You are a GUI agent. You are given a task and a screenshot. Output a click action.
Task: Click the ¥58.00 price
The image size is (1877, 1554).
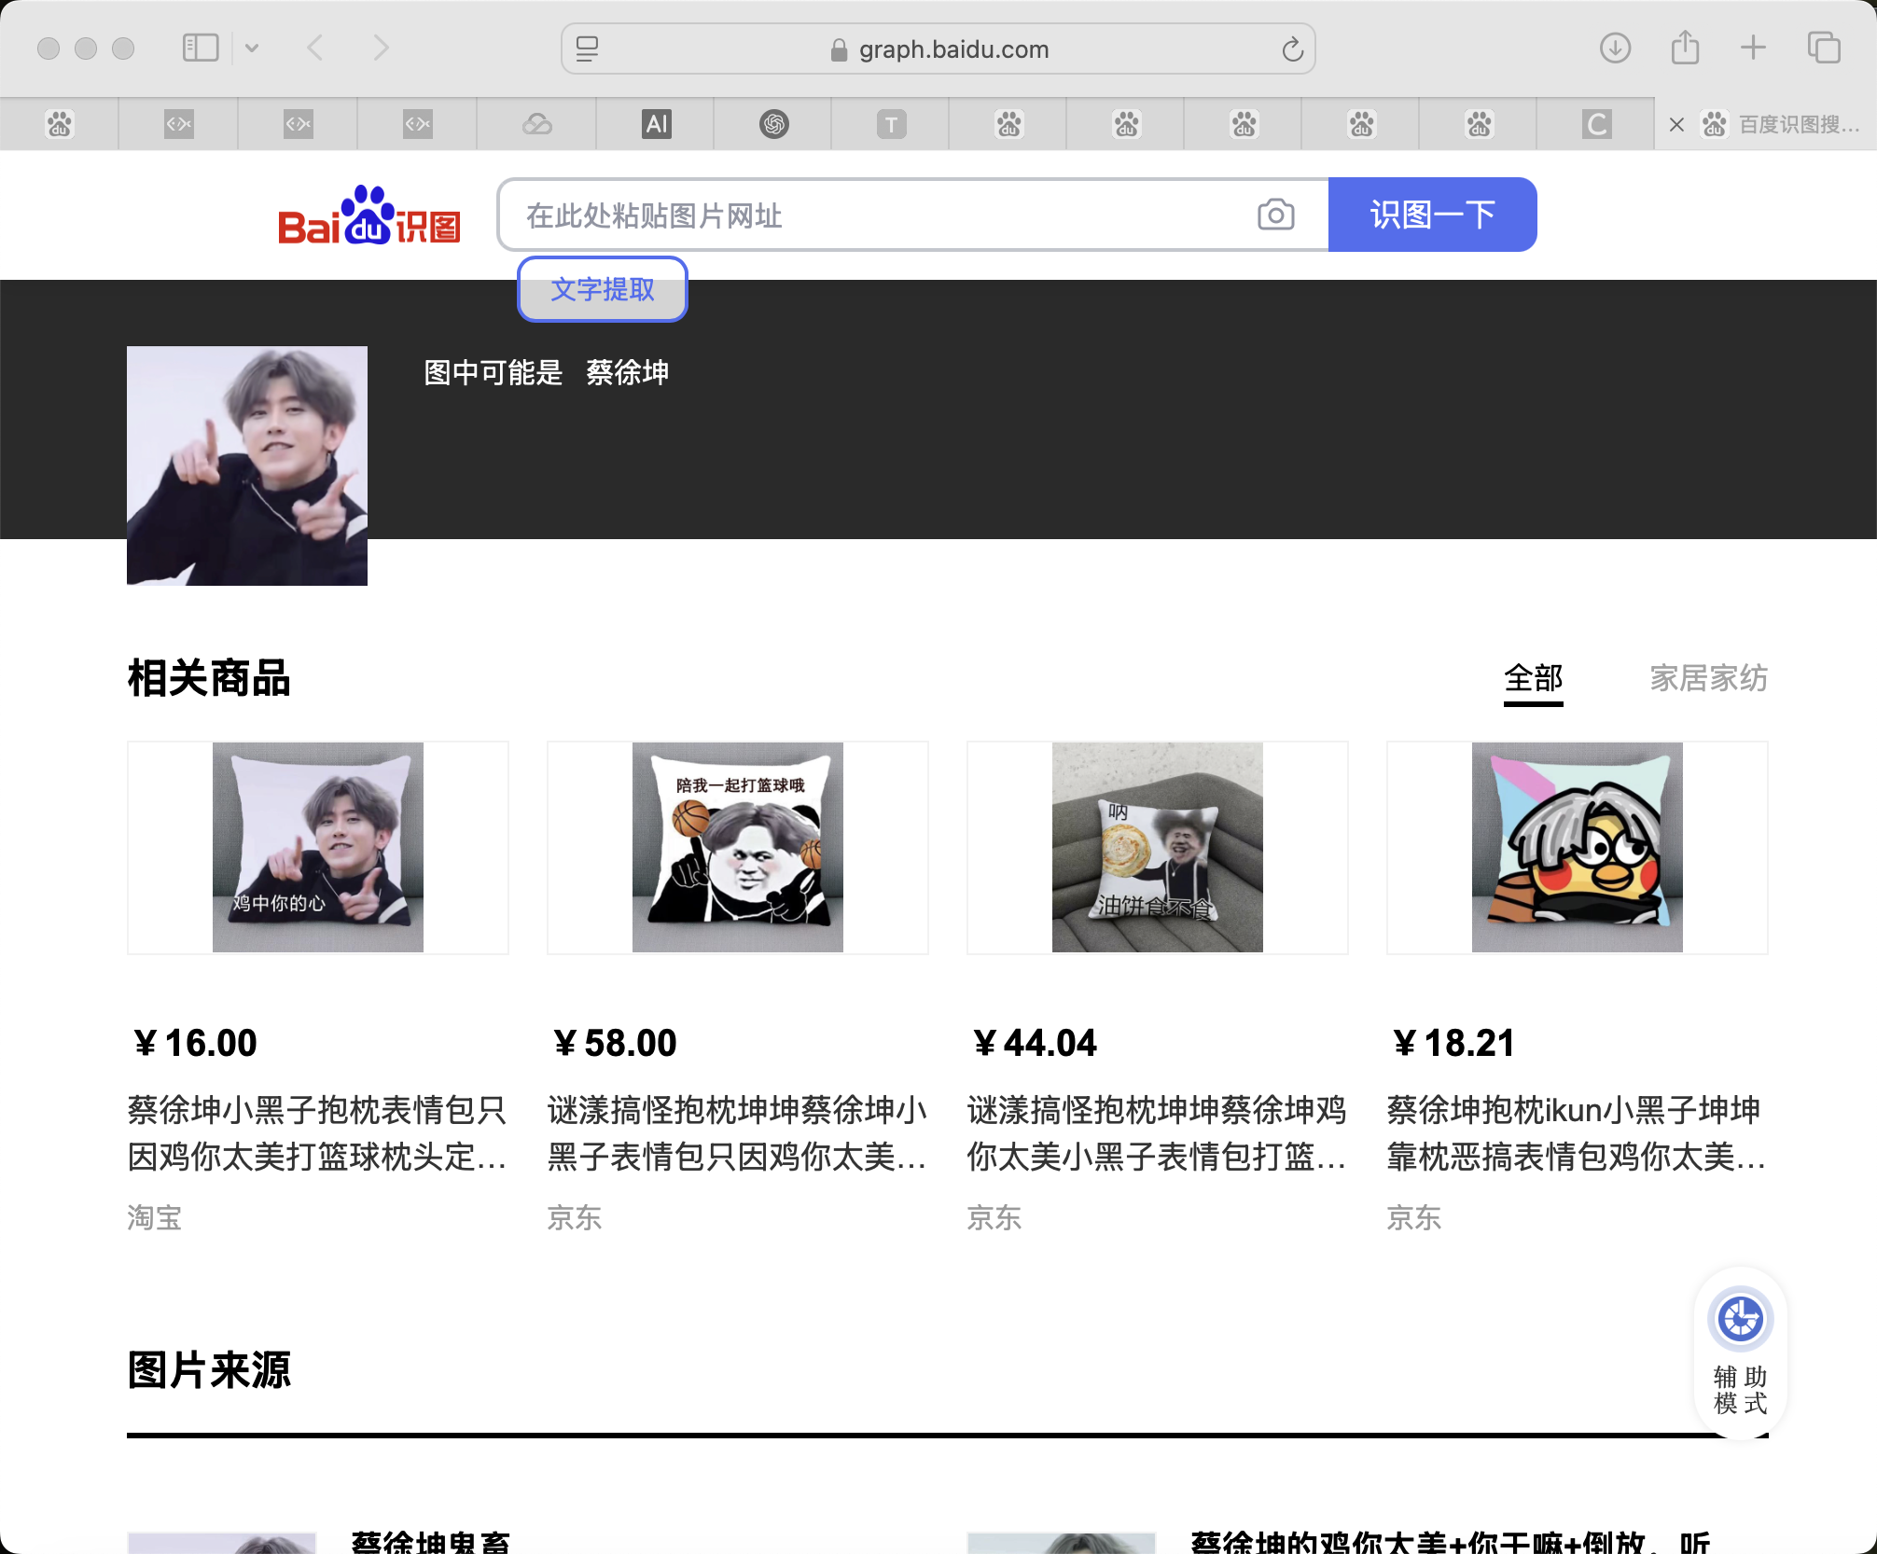coord(615,1043)
